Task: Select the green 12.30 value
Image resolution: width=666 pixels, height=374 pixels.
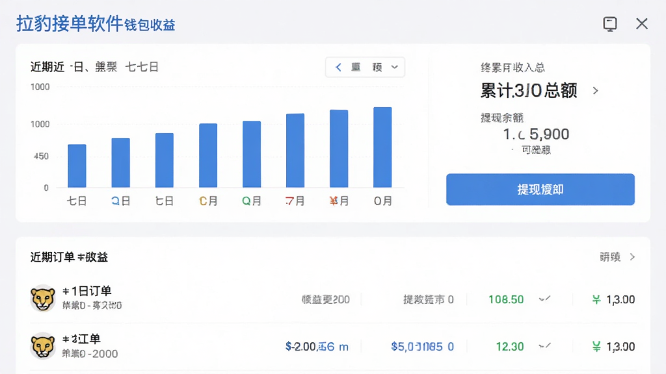Action: click(x=510, y=347)
